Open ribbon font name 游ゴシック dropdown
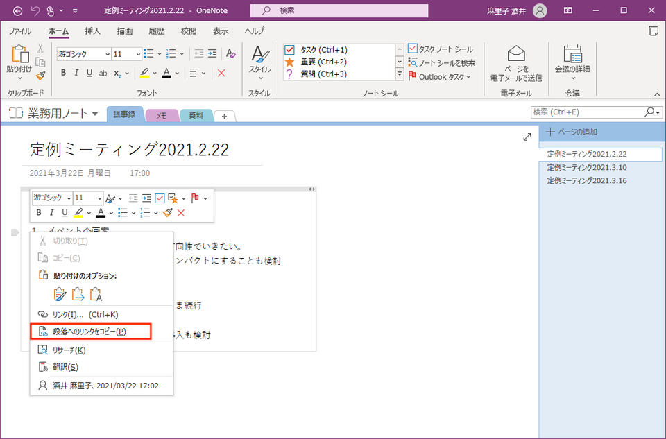 107,54
